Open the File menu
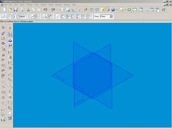The image size is (172, 129). [6, 5]
